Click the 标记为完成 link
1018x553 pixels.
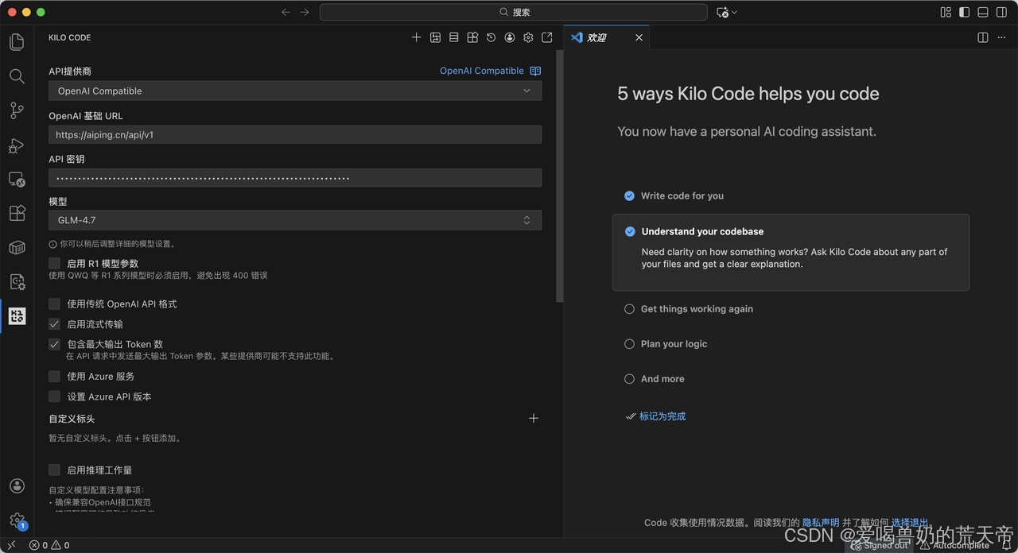pos(662,416)
